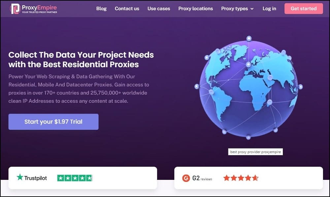Open the Trustpilot review card
330x197 pixels.
point(83,178)
